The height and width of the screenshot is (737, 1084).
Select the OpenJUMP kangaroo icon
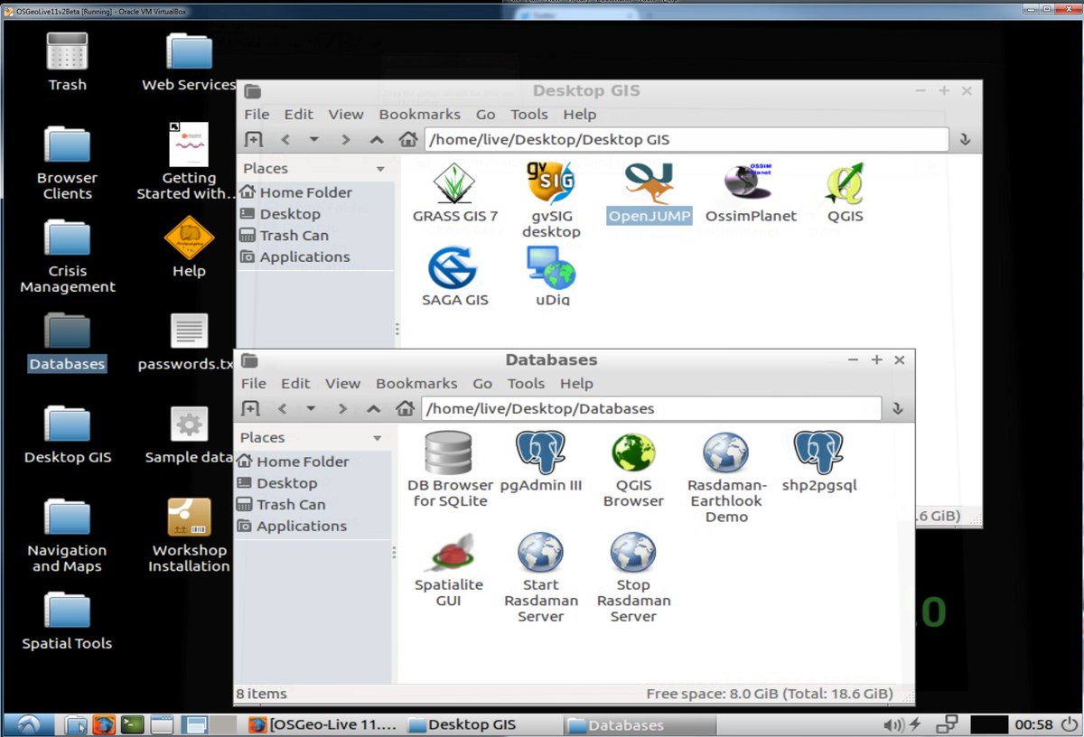tap(649, 183)
